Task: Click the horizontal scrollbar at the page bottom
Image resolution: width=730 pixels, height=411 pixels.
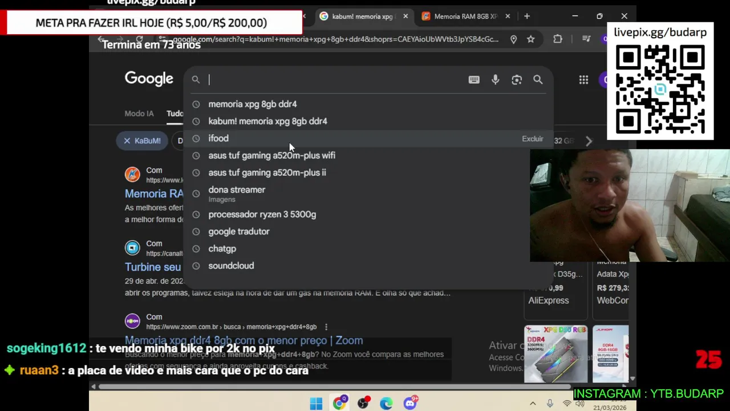Action: [334, 387]
